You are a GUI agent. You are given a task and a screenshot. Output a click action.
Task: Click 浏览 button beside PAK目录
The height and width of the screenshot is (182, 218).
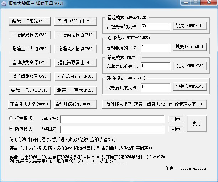(176, 129)
